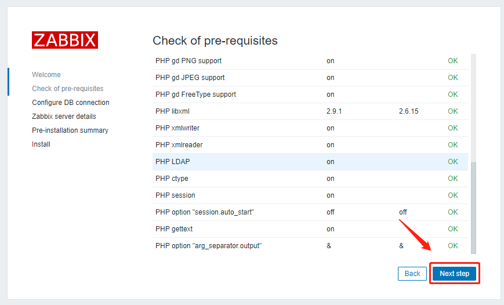Click the ZABBIX logo
504x305 pixels.
point(65,40)
